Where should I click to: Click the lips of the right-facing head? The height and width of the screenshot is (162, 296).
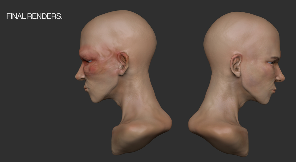pyautogui.click(x=274, y=89)
